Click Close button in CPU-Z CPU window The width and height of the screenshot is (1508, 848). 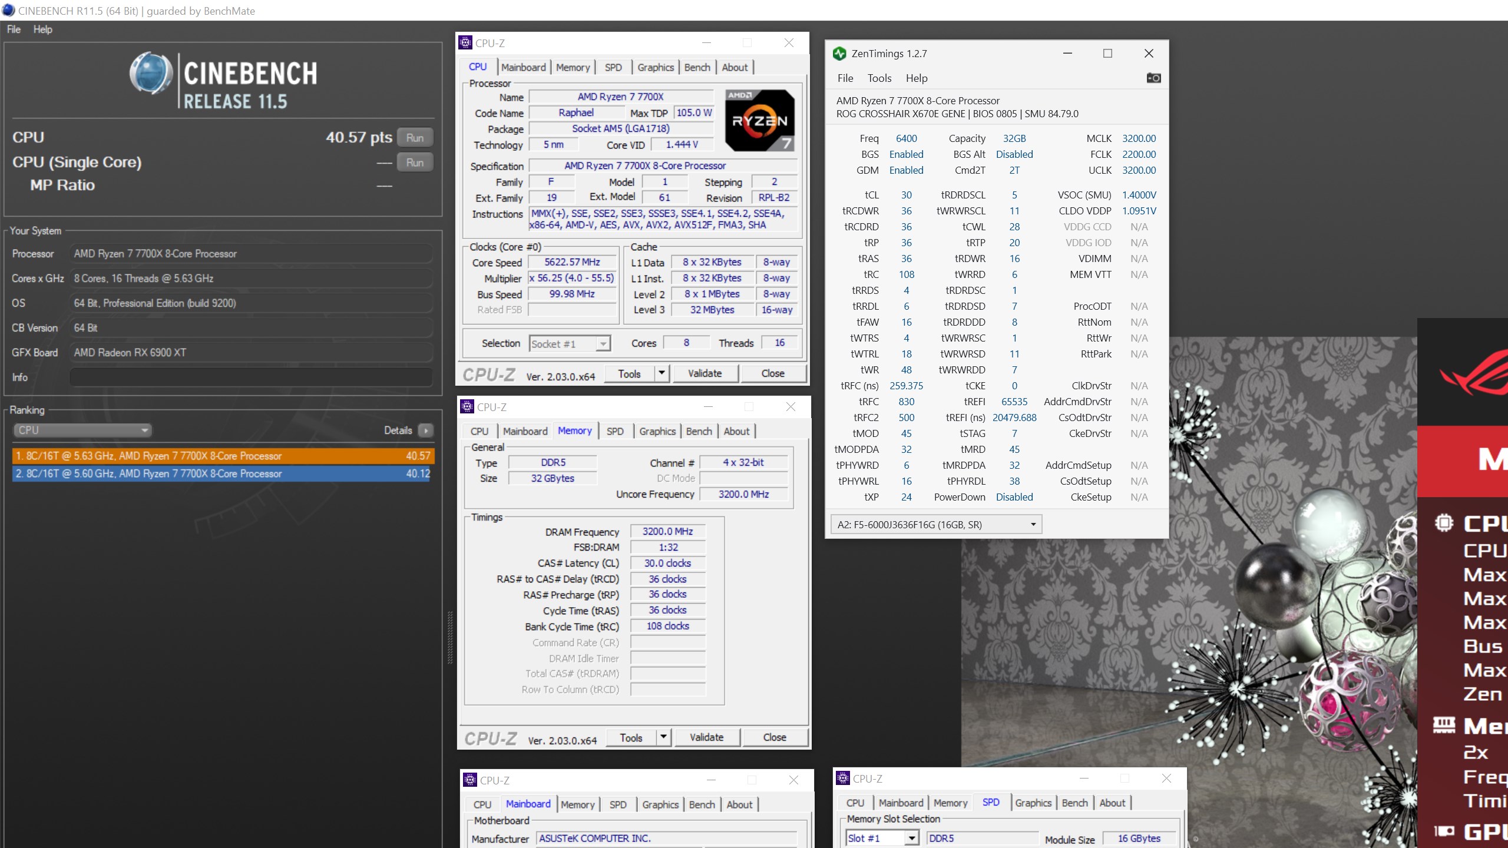click(x=772, y=373)
